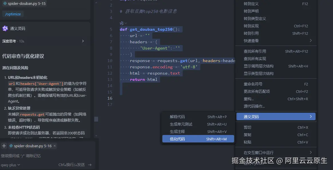The height and width of the screenshot is (170, 333).
Task: Click the /optimize command tag
Action: (13, 14)
